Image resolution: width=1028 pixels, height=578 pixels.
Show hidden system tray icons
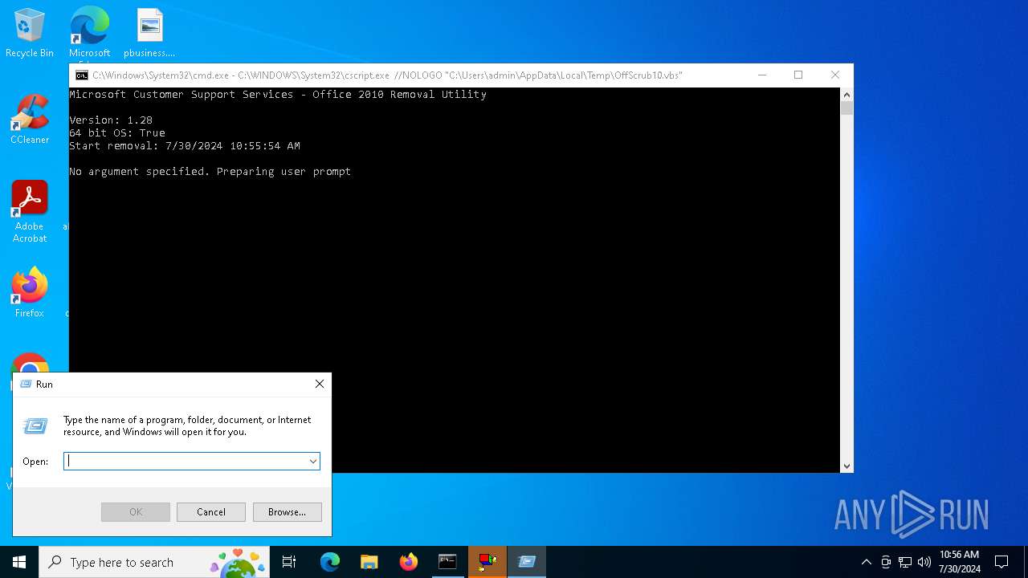click(x=866, y=562)
